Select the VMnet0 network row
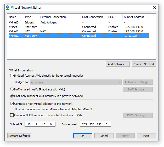This screenshot has height=147, width=164. pyautogui.click(x=79, y=22)
